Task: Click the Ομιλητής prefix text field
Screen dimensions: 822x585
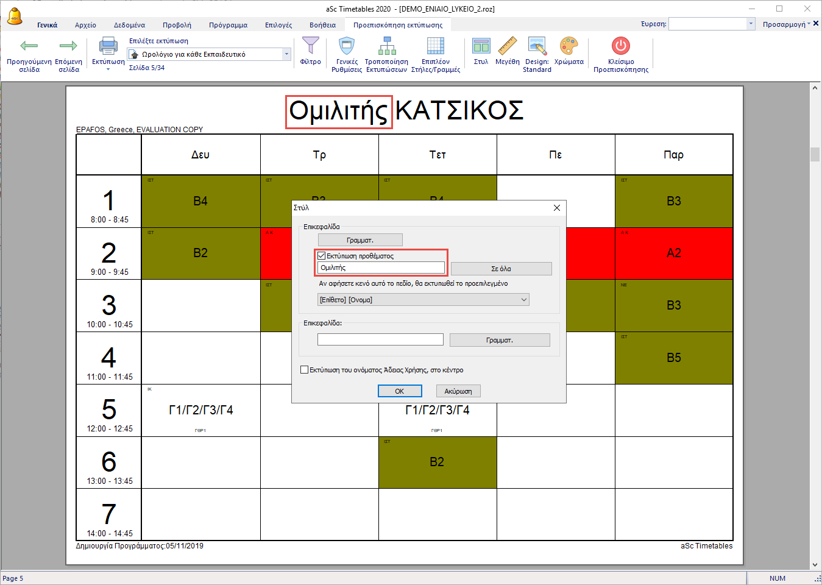Action: [381, 268]
